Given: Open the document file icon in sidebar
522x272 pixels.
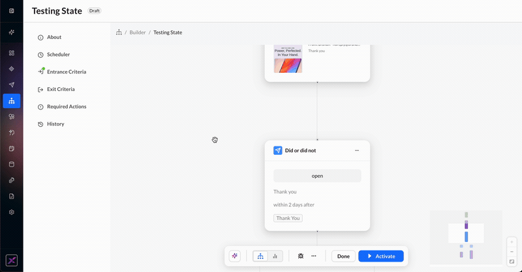Looking at the screenshot, I should [12, 197].
